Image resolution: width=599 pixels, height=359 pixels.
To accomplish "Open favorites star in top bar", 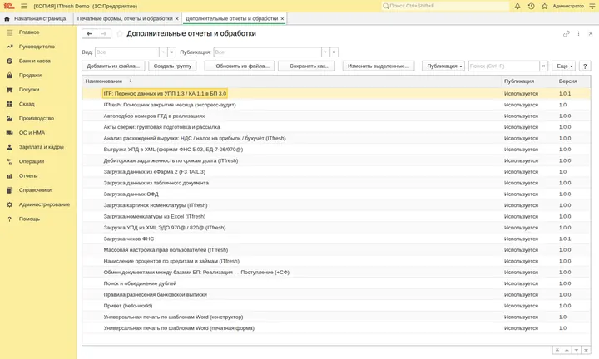I will click(x=544, y=6).
